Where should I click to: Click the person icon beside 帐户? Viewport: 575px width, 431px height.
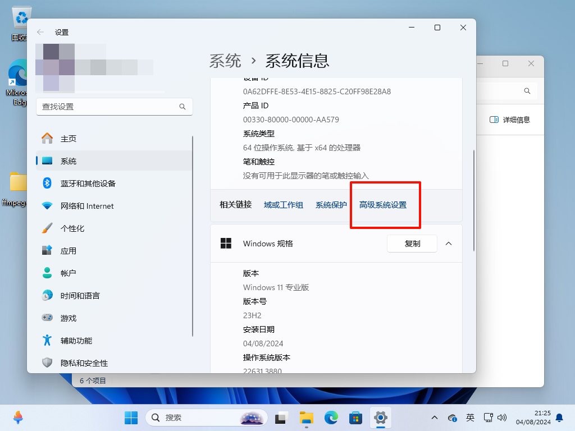point(47,273)
